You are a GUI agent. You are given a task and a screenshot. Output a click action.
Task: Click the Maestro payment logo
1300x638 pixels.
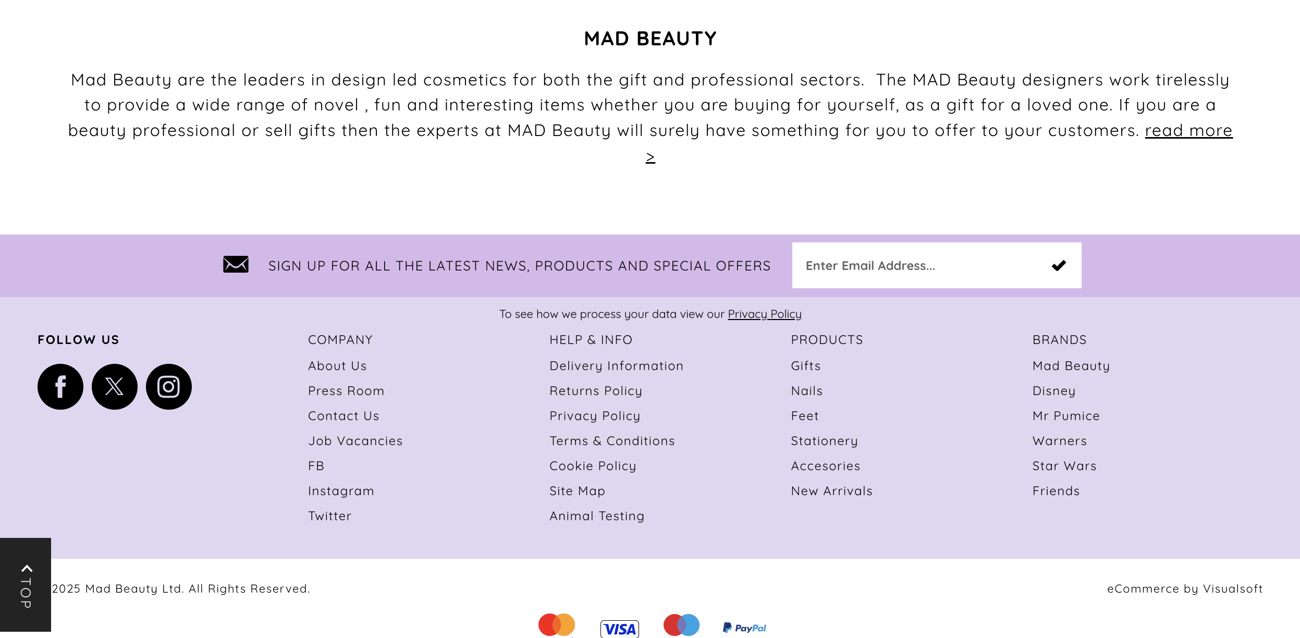[x=681, y=625]
